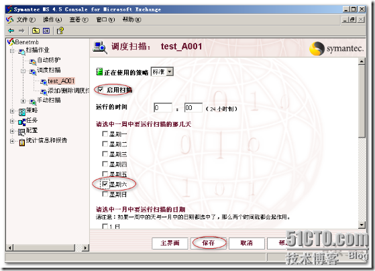Check the 星期三 checkbox
The width and height of the screenshot is (375, 271).
pos(105,154)
